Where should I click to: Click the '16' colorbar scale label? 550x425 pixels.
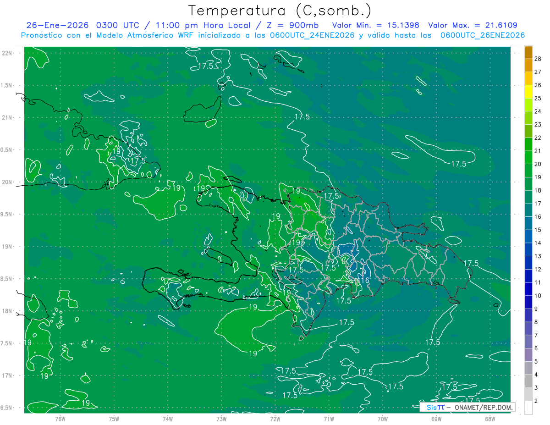[538, 217]
